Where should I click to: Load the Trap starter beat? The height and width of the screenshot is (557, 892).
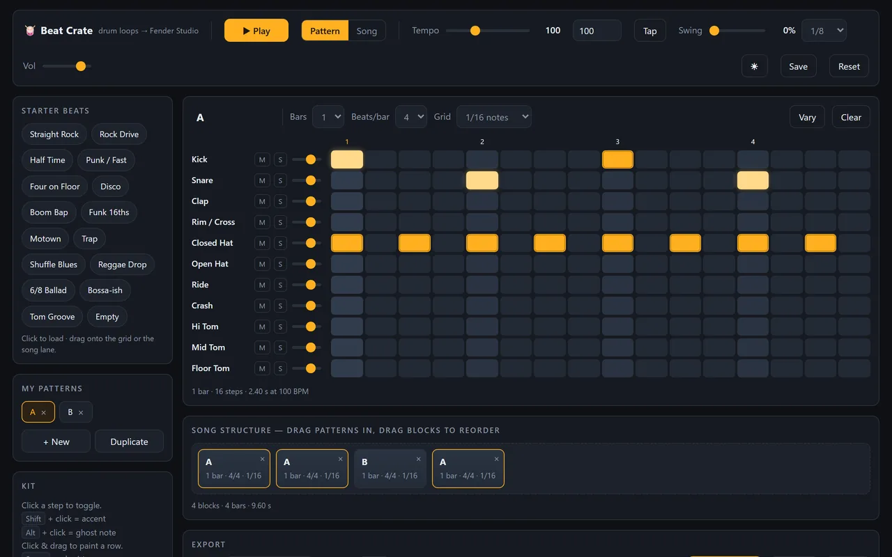point(89,238)
